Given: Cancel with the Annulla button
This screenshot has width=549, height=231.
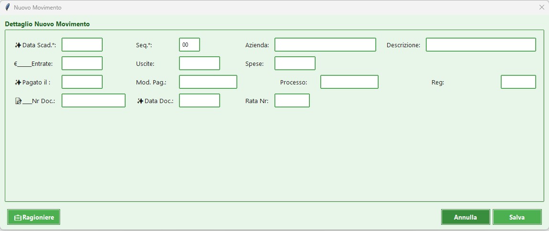Looking at the screenshot, I should pos(465,217).
